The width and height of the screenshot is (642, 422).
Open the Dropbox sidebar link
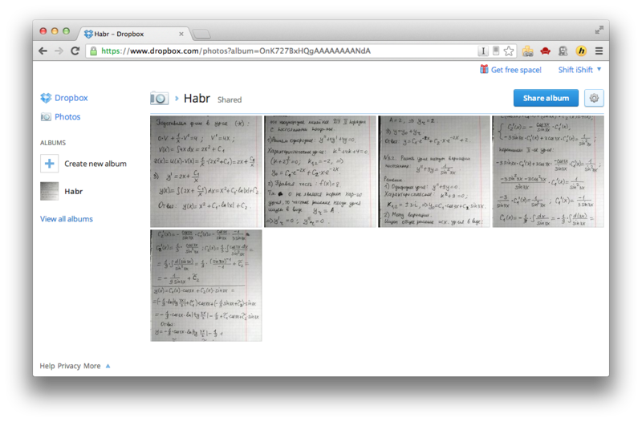(71, 98)
